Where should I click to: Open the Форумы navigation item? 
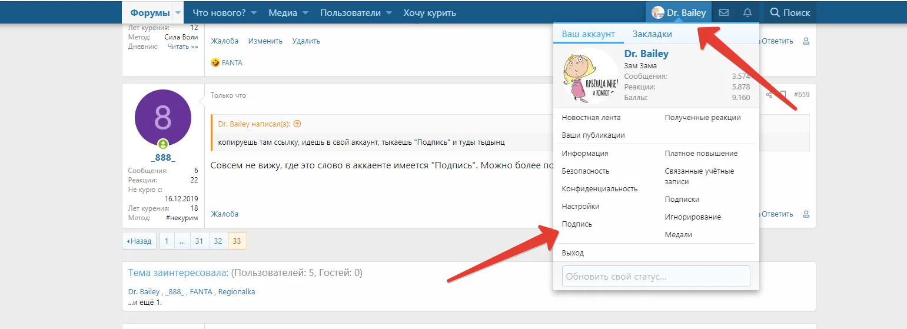[150, 12]
